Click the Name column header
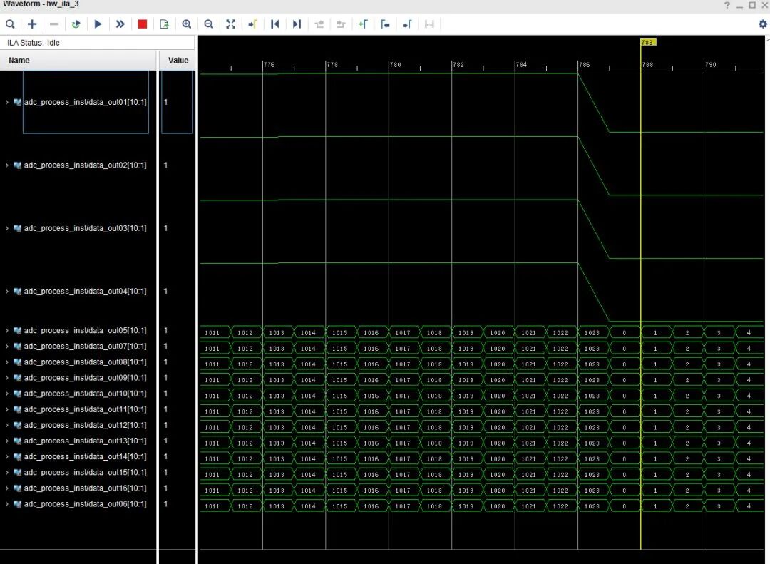Image resolution: width=770 pixels, height=564 pixels. pos(19,61)
